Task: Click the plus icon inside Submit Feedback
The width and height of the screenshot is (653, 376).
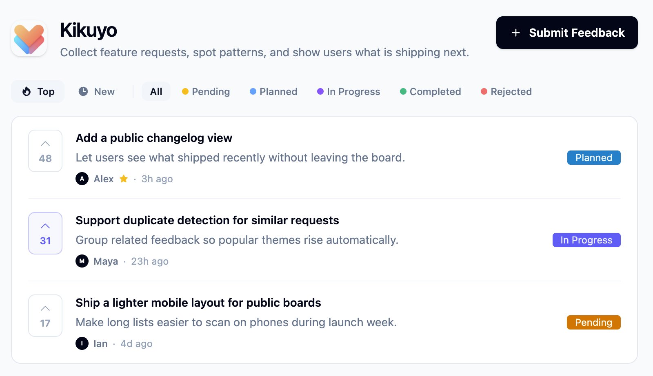Action: pyautogui.click(x=515, y=33)
